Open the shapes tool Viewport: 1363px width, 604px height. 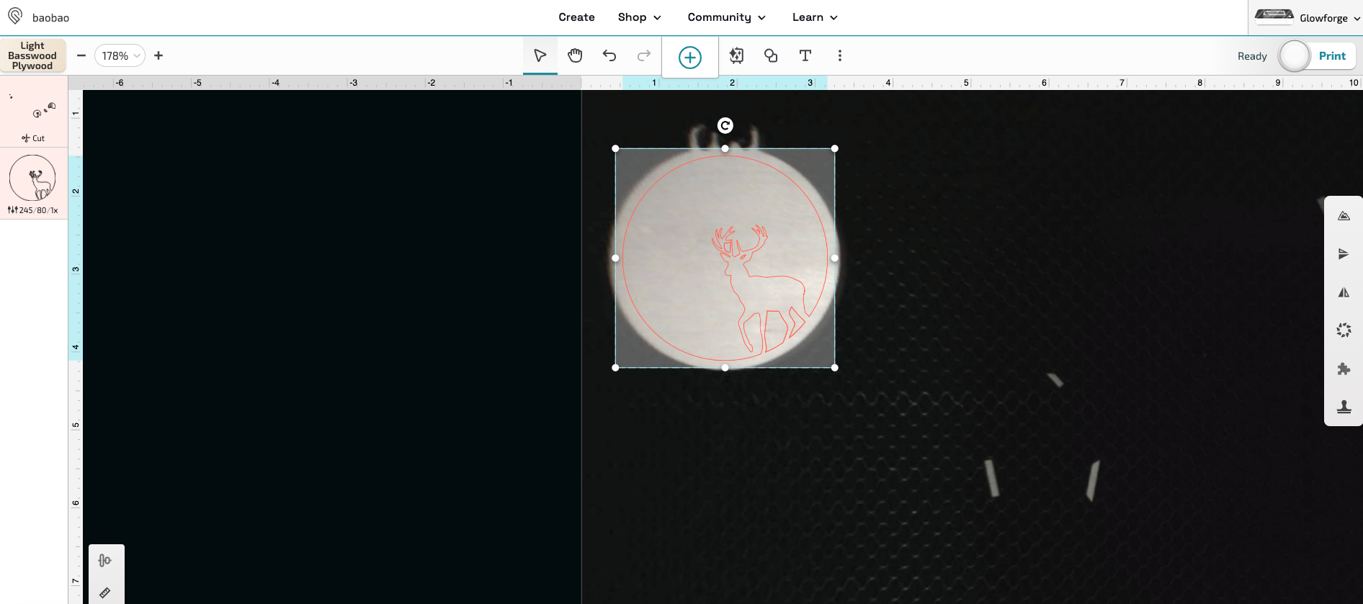click(771, 55)
